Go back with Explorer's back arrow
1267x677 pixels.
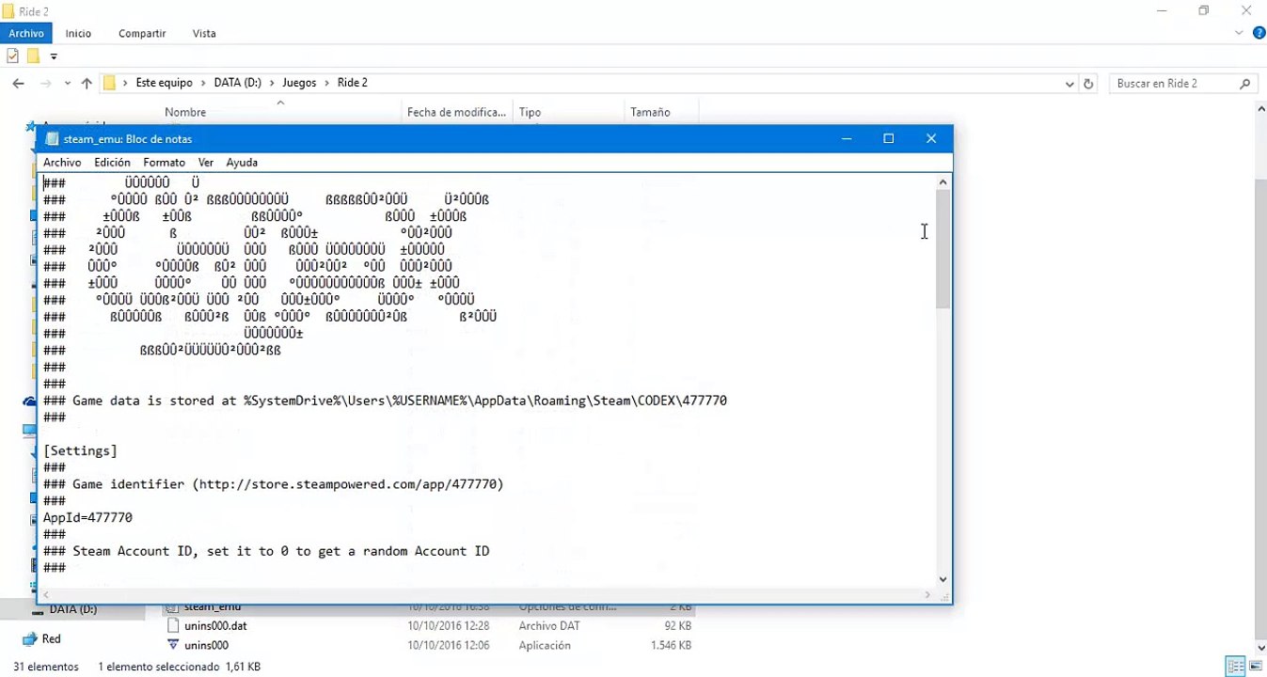point(18,83)
